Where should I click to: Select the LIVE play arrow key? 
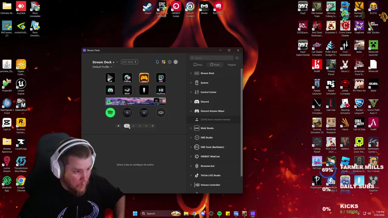110,78
